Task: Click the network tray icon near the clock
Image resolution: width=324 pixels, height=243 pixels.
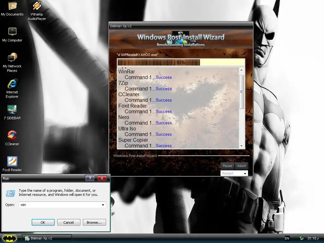Action: [x=302, y=238]
